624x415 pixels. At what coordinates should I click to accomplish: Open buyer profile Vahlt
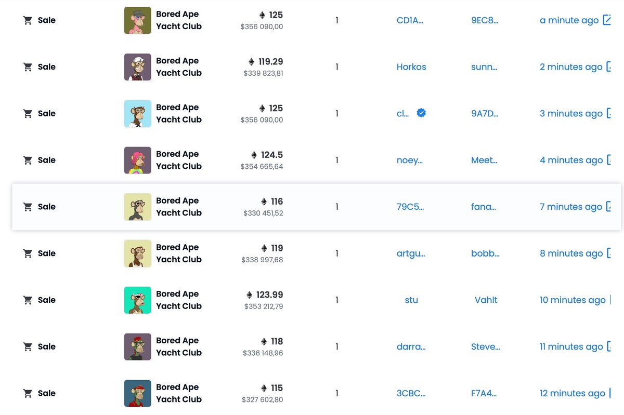pos(486,300)
